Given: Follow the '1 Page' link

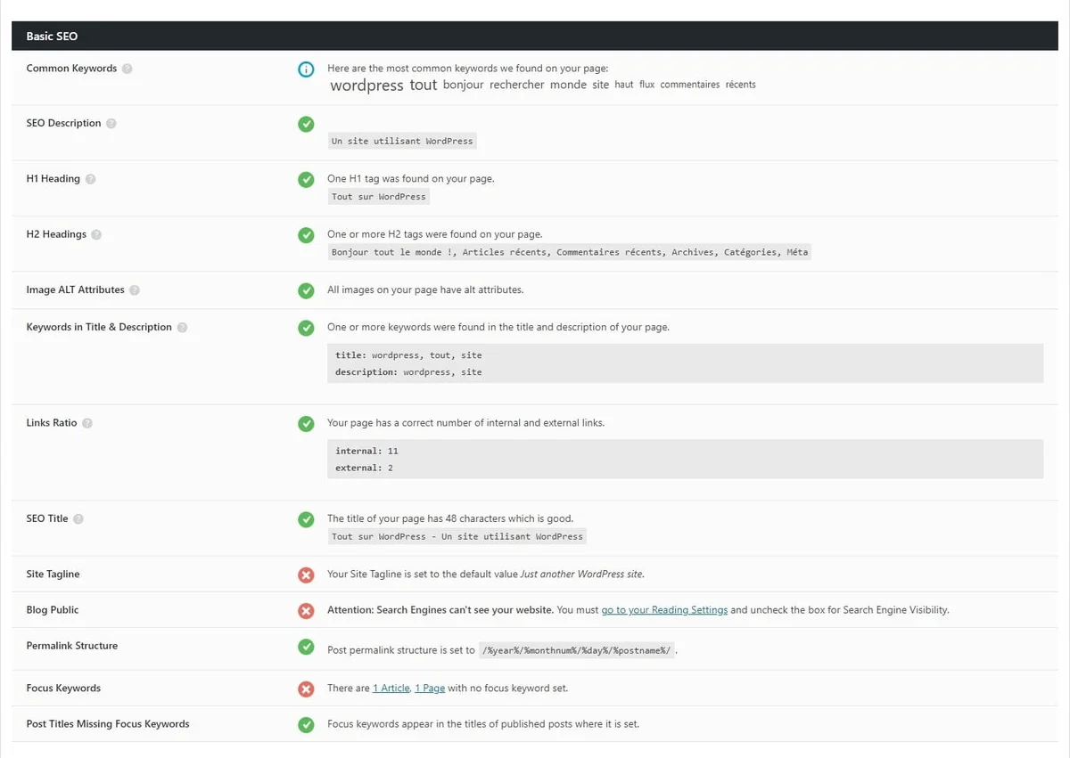Looking at the screenshot, I should coord(430,689).
